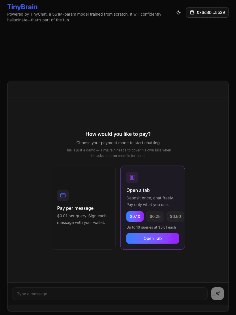This screenshot has height=315, width=236.
Task: Toggle dark mode with the moon icon
Action: point(178,12)
